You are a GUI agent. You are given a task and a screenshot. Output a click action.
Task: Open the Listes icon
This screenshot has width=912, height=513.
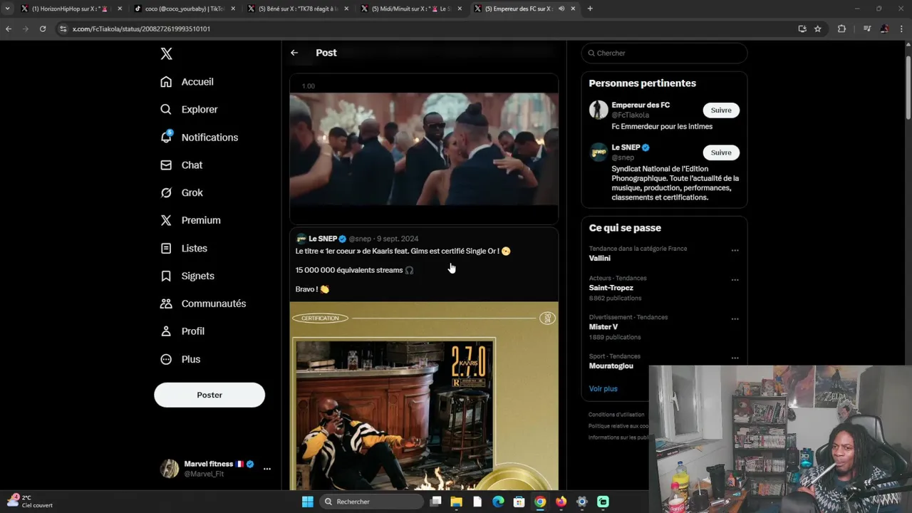166,248
